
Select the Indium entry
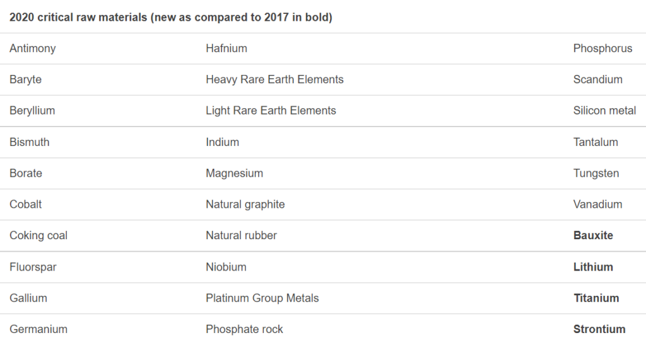tap(222, 142)
